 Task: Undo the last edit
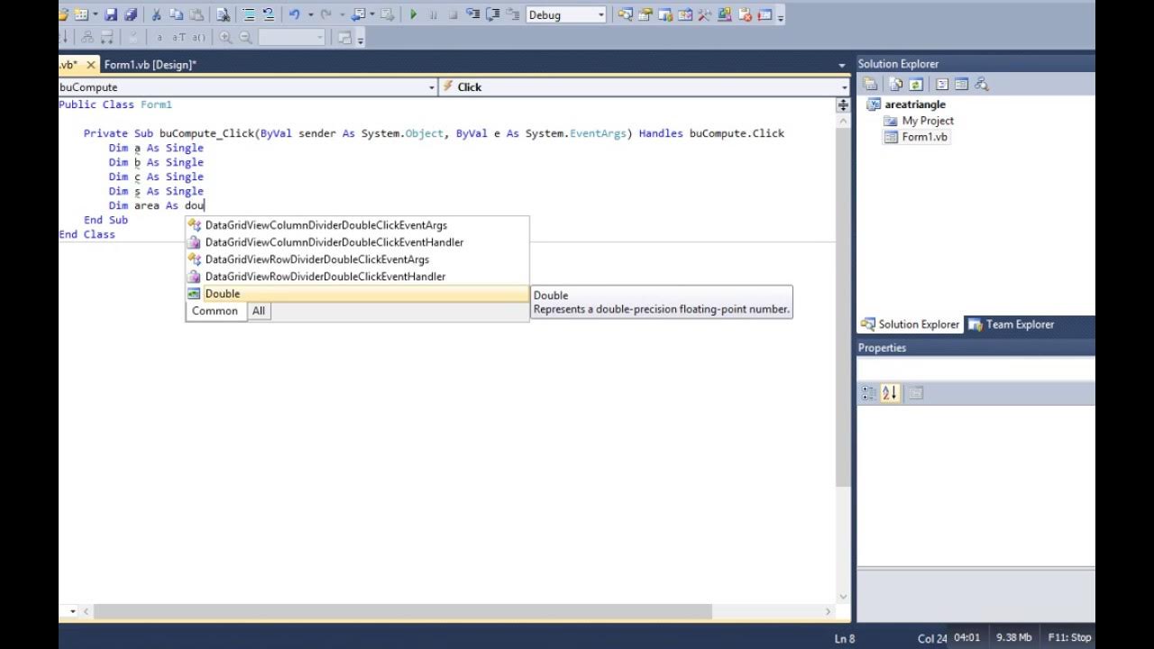click(294, 14)
